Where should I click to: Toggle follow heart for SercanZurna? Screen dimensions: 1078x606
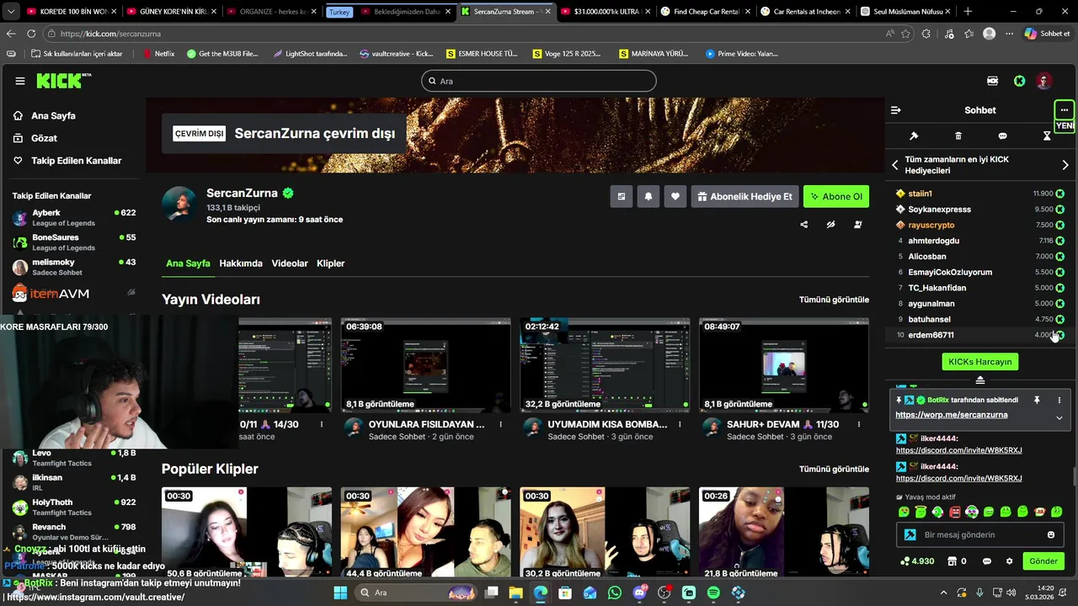(x=675, y=196)
